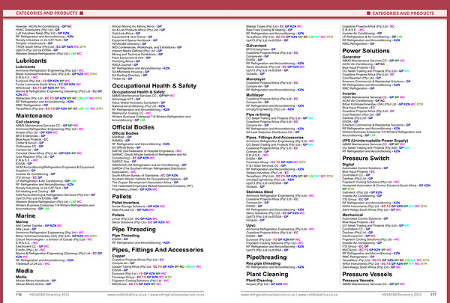Select the 'TROX South Africa (Pty) Ltd' entry
The width and height of the screenshot is (450, 303).
point(51,47)
